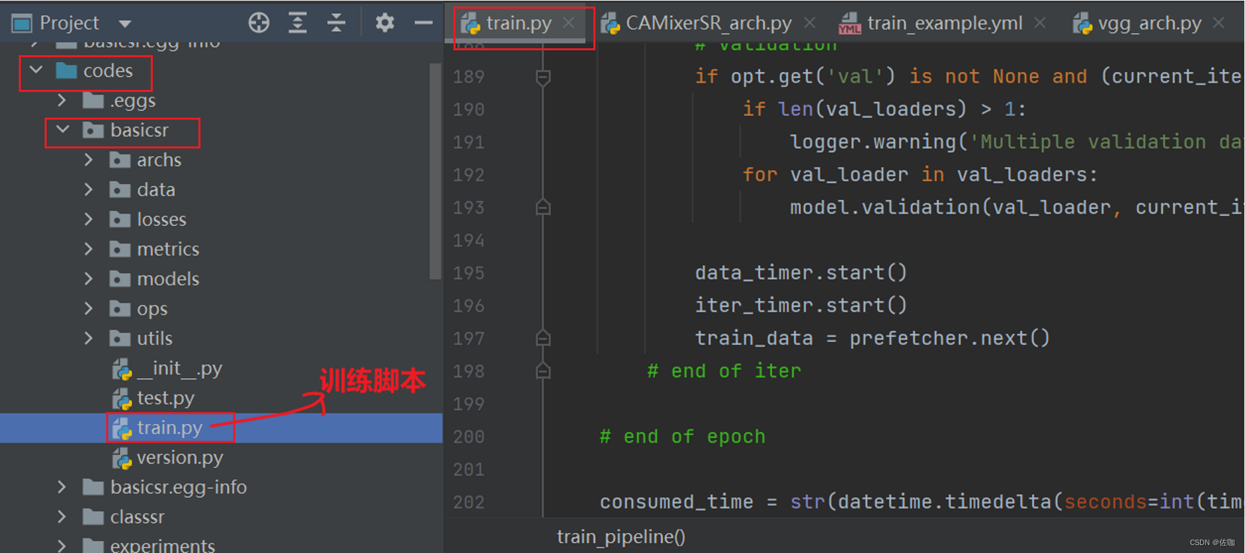Select the utils folder name
Image resolution: width=1245 pixels, height=553 pixels.
tap(155, 339)
